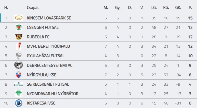
Task: Click the MVFC Berettyóújfalu team crest
Action: pos(19,46)
